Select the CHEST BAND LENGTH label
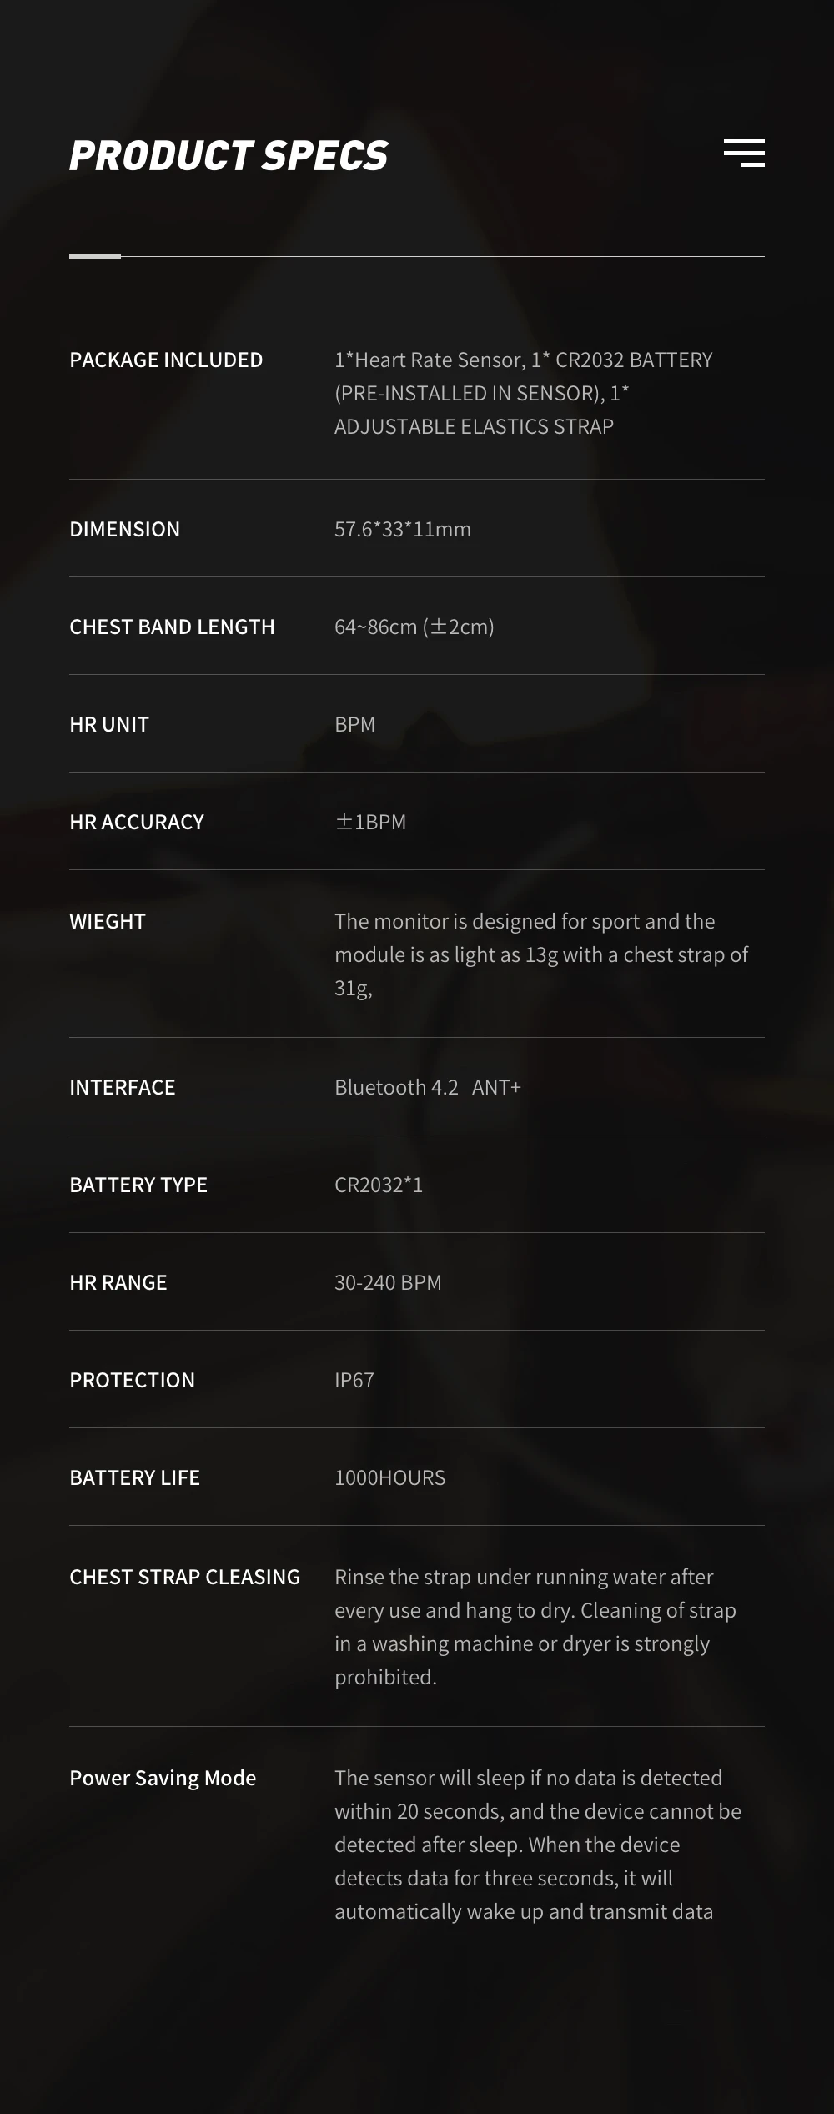 (x=172, y=627)
